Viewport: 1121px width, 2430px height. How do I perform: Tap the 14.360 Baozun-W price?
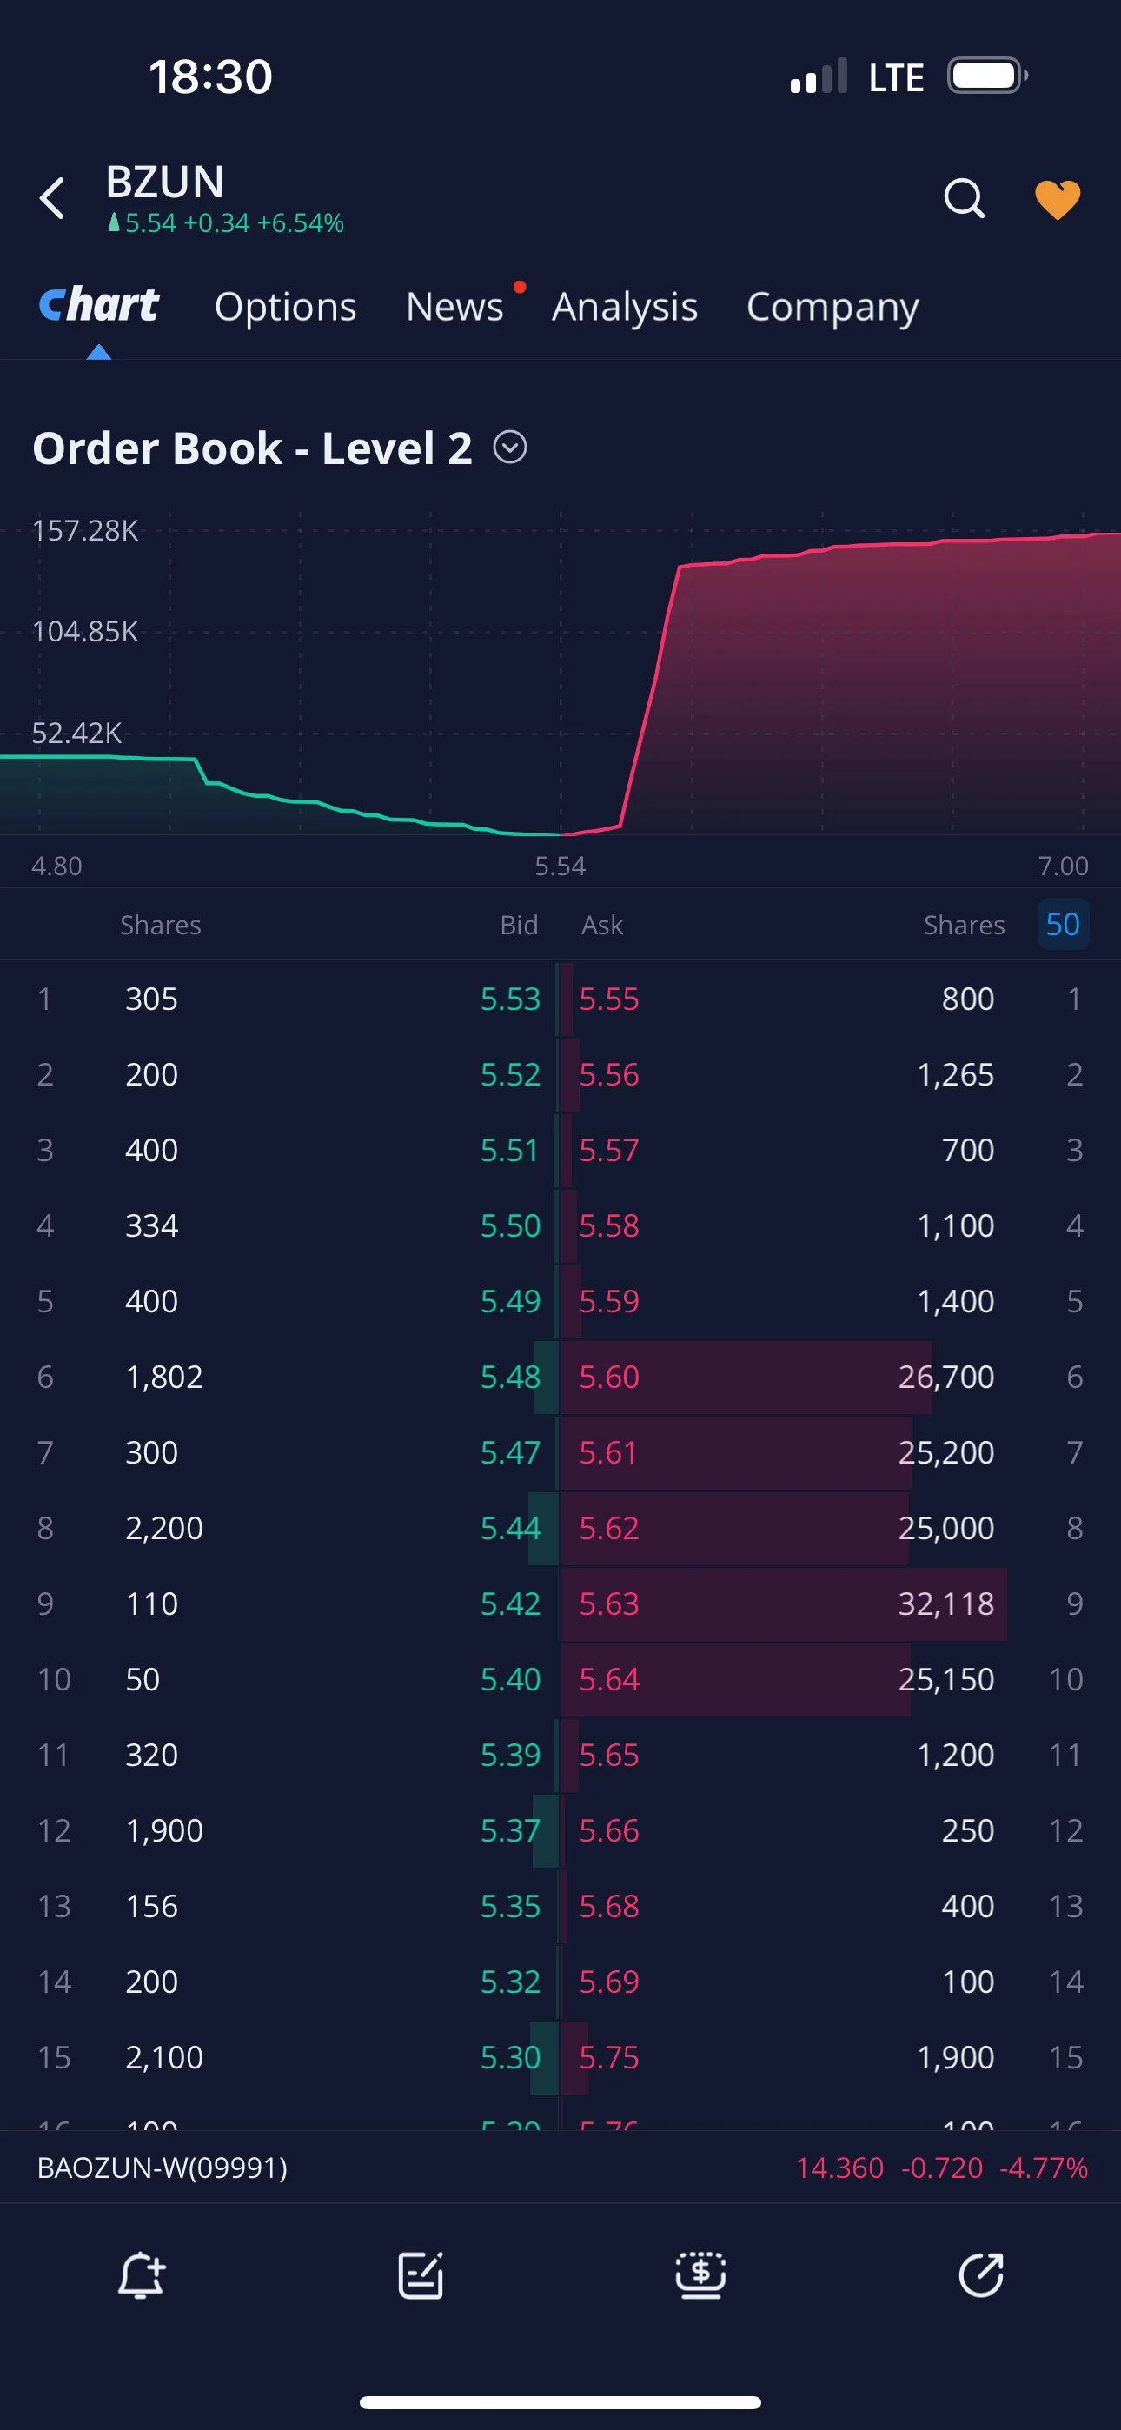(839, 2167)
